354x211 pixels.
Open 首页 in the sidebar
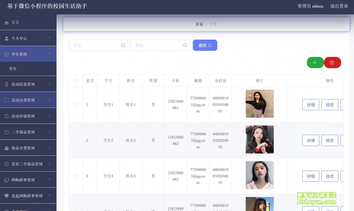pyautogui.click(x=28, y=22)
